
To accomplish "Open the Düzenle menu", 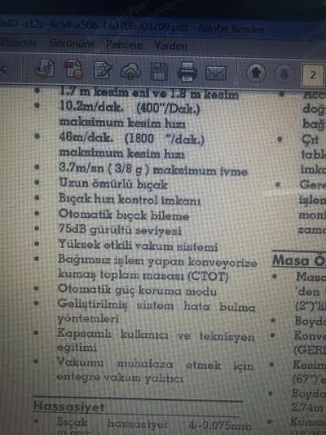I will point(19,42).
